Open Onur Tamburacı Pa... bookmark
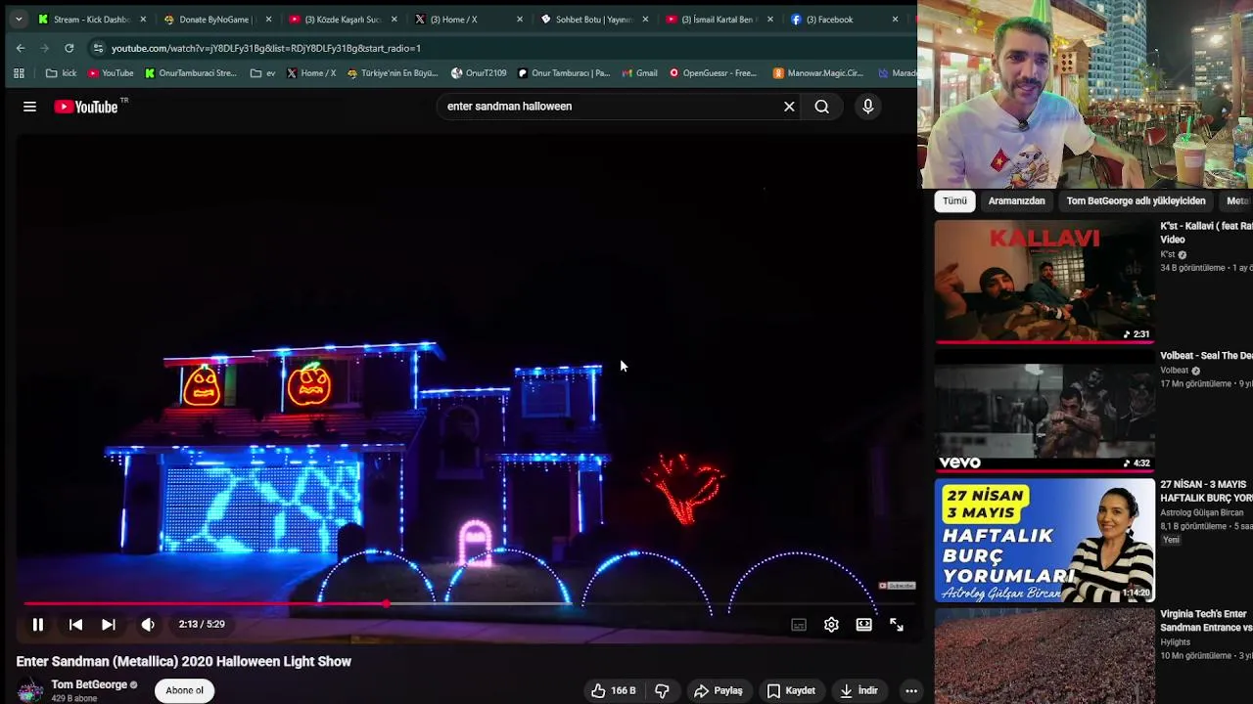Image resolution: width=1253 pixels, height=704 pixels. pos(564,73)
